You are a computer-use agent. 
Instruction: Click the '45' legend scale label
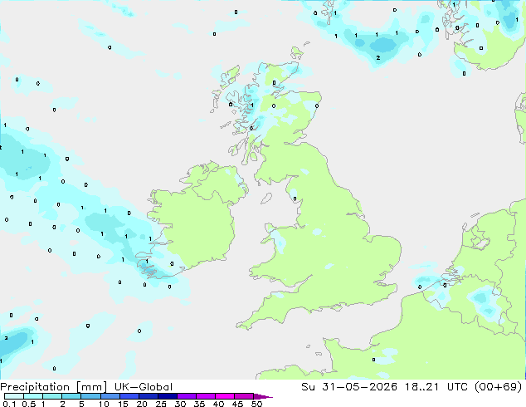(x=237, y=404)
